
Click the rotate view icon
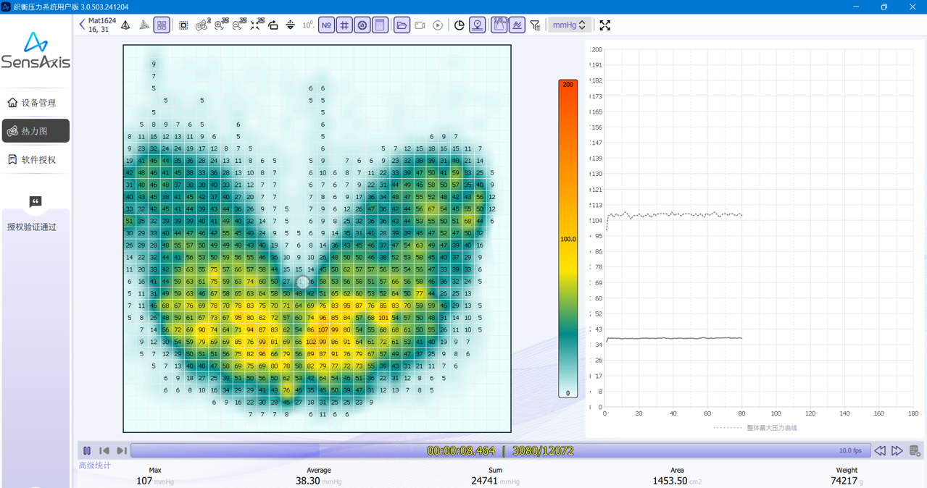tap(273, 25)
